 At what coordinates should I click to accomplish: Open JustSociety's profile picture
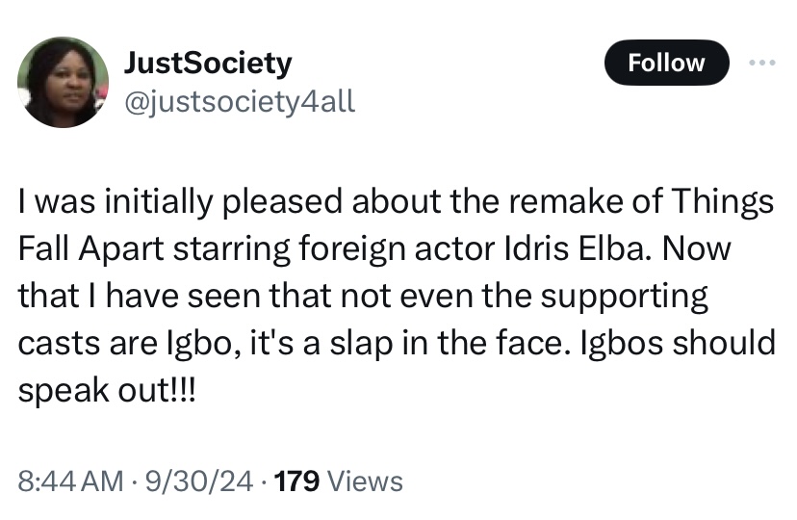64,83
